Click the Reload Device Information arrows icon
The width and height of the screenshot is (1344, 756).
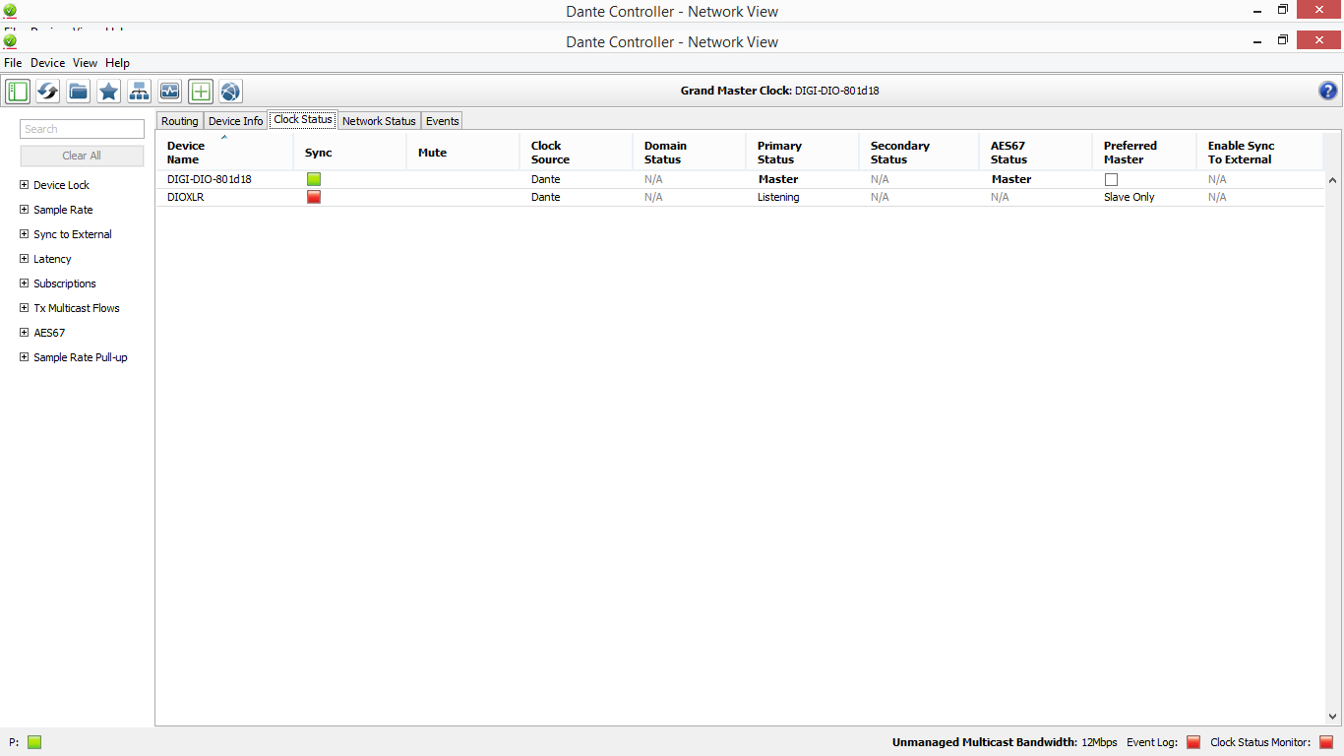coord(48,92)
